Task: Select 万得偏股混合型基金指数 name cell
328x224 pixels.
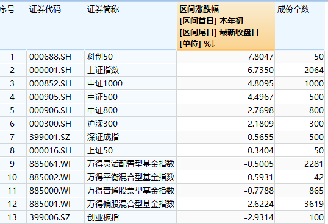Action: [130, 204]
